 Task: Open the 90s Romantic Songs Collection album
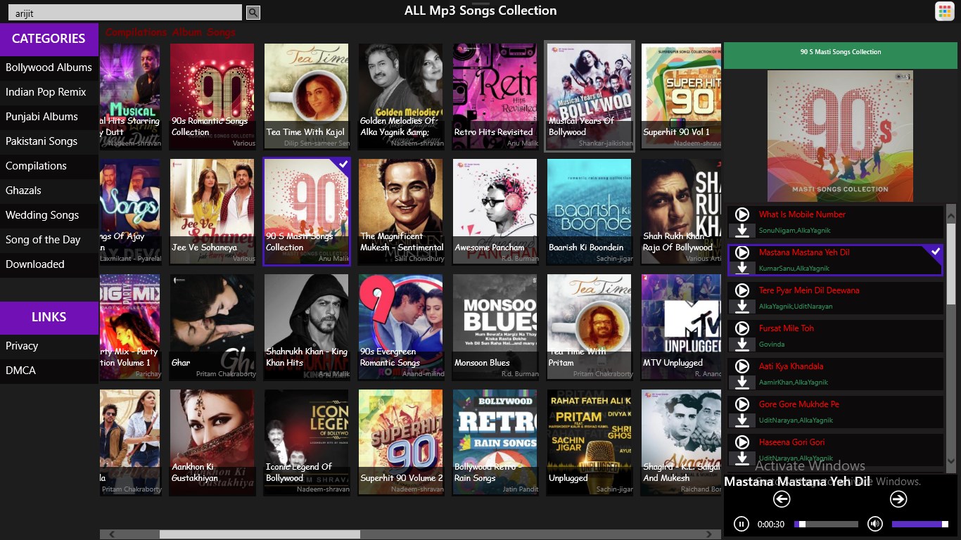[x=212, y=96]
